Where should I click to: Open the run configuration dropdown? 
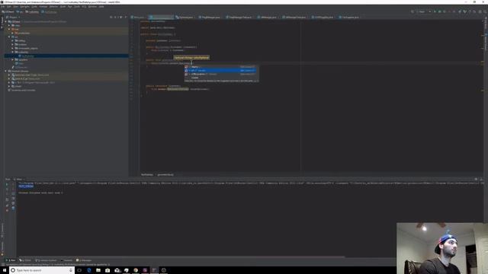(424, 11)
